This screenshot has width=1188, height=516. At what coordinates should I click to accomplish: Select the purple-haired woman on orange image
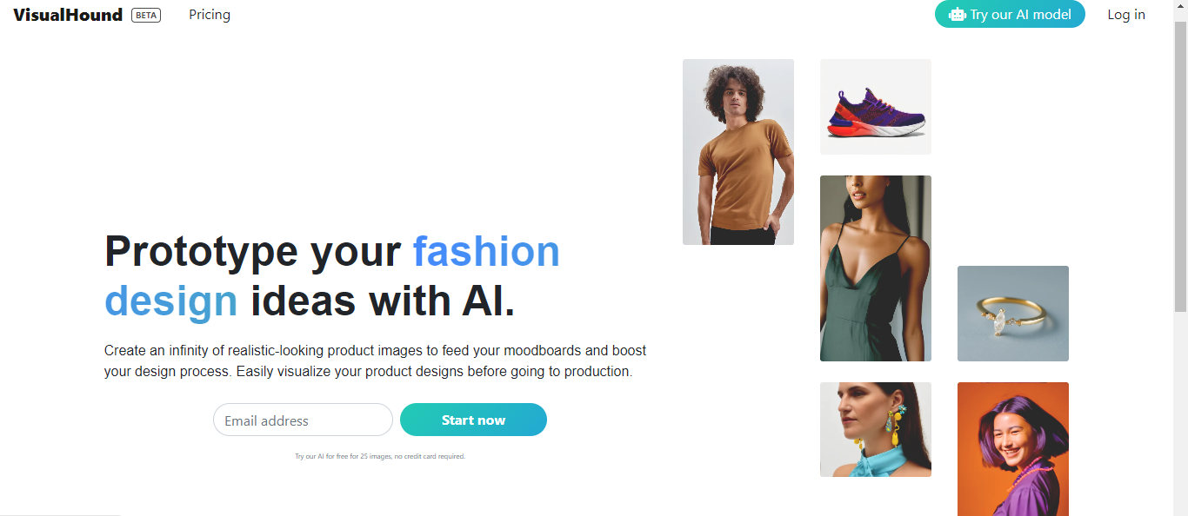point(1013,449)
